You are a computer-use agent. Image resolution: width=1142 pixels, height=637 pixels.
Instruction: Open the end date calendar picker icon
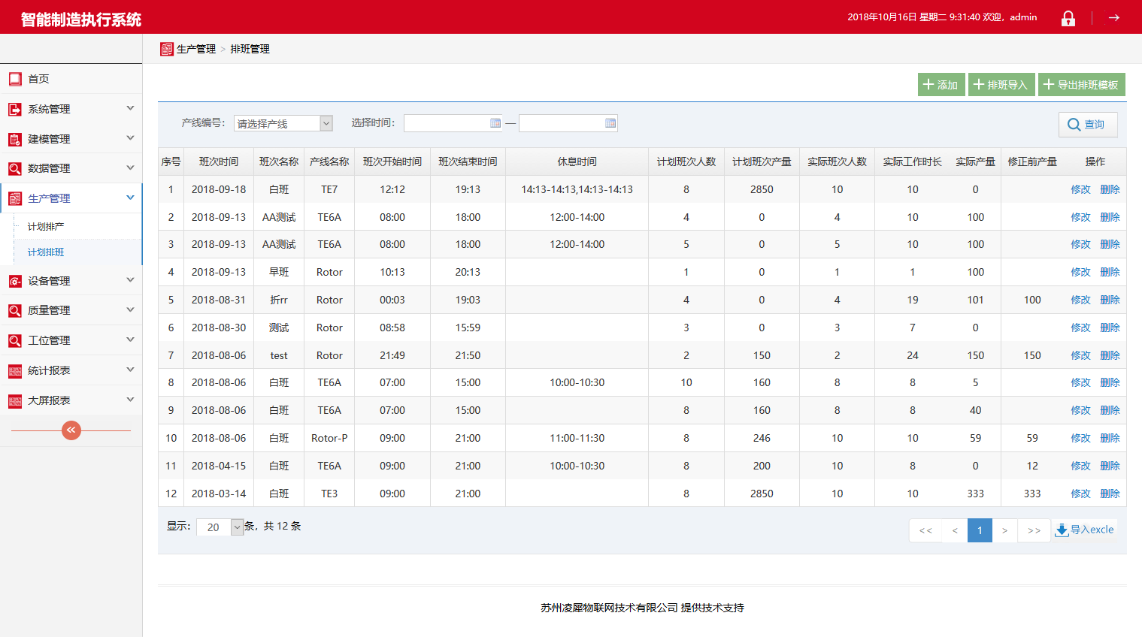(610, 123)
